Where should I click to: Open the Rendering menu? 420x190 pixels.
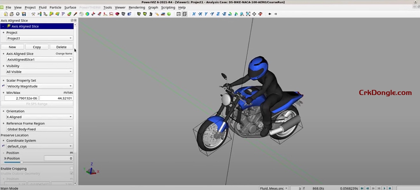[x=137, y=7]
